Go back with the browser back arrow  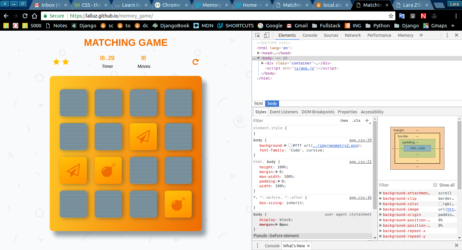click(x=6, y=16)
